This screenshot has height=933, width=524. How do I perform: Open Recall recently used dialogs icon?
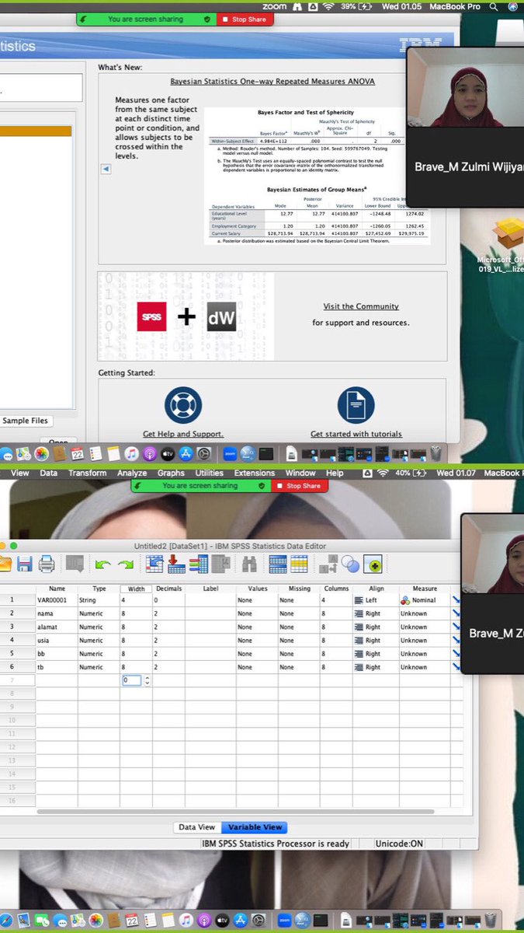click(x=75, y=564)
